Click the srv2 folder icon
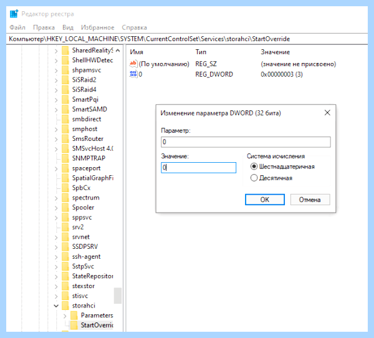Screen dimensions: 374x338 65,227
